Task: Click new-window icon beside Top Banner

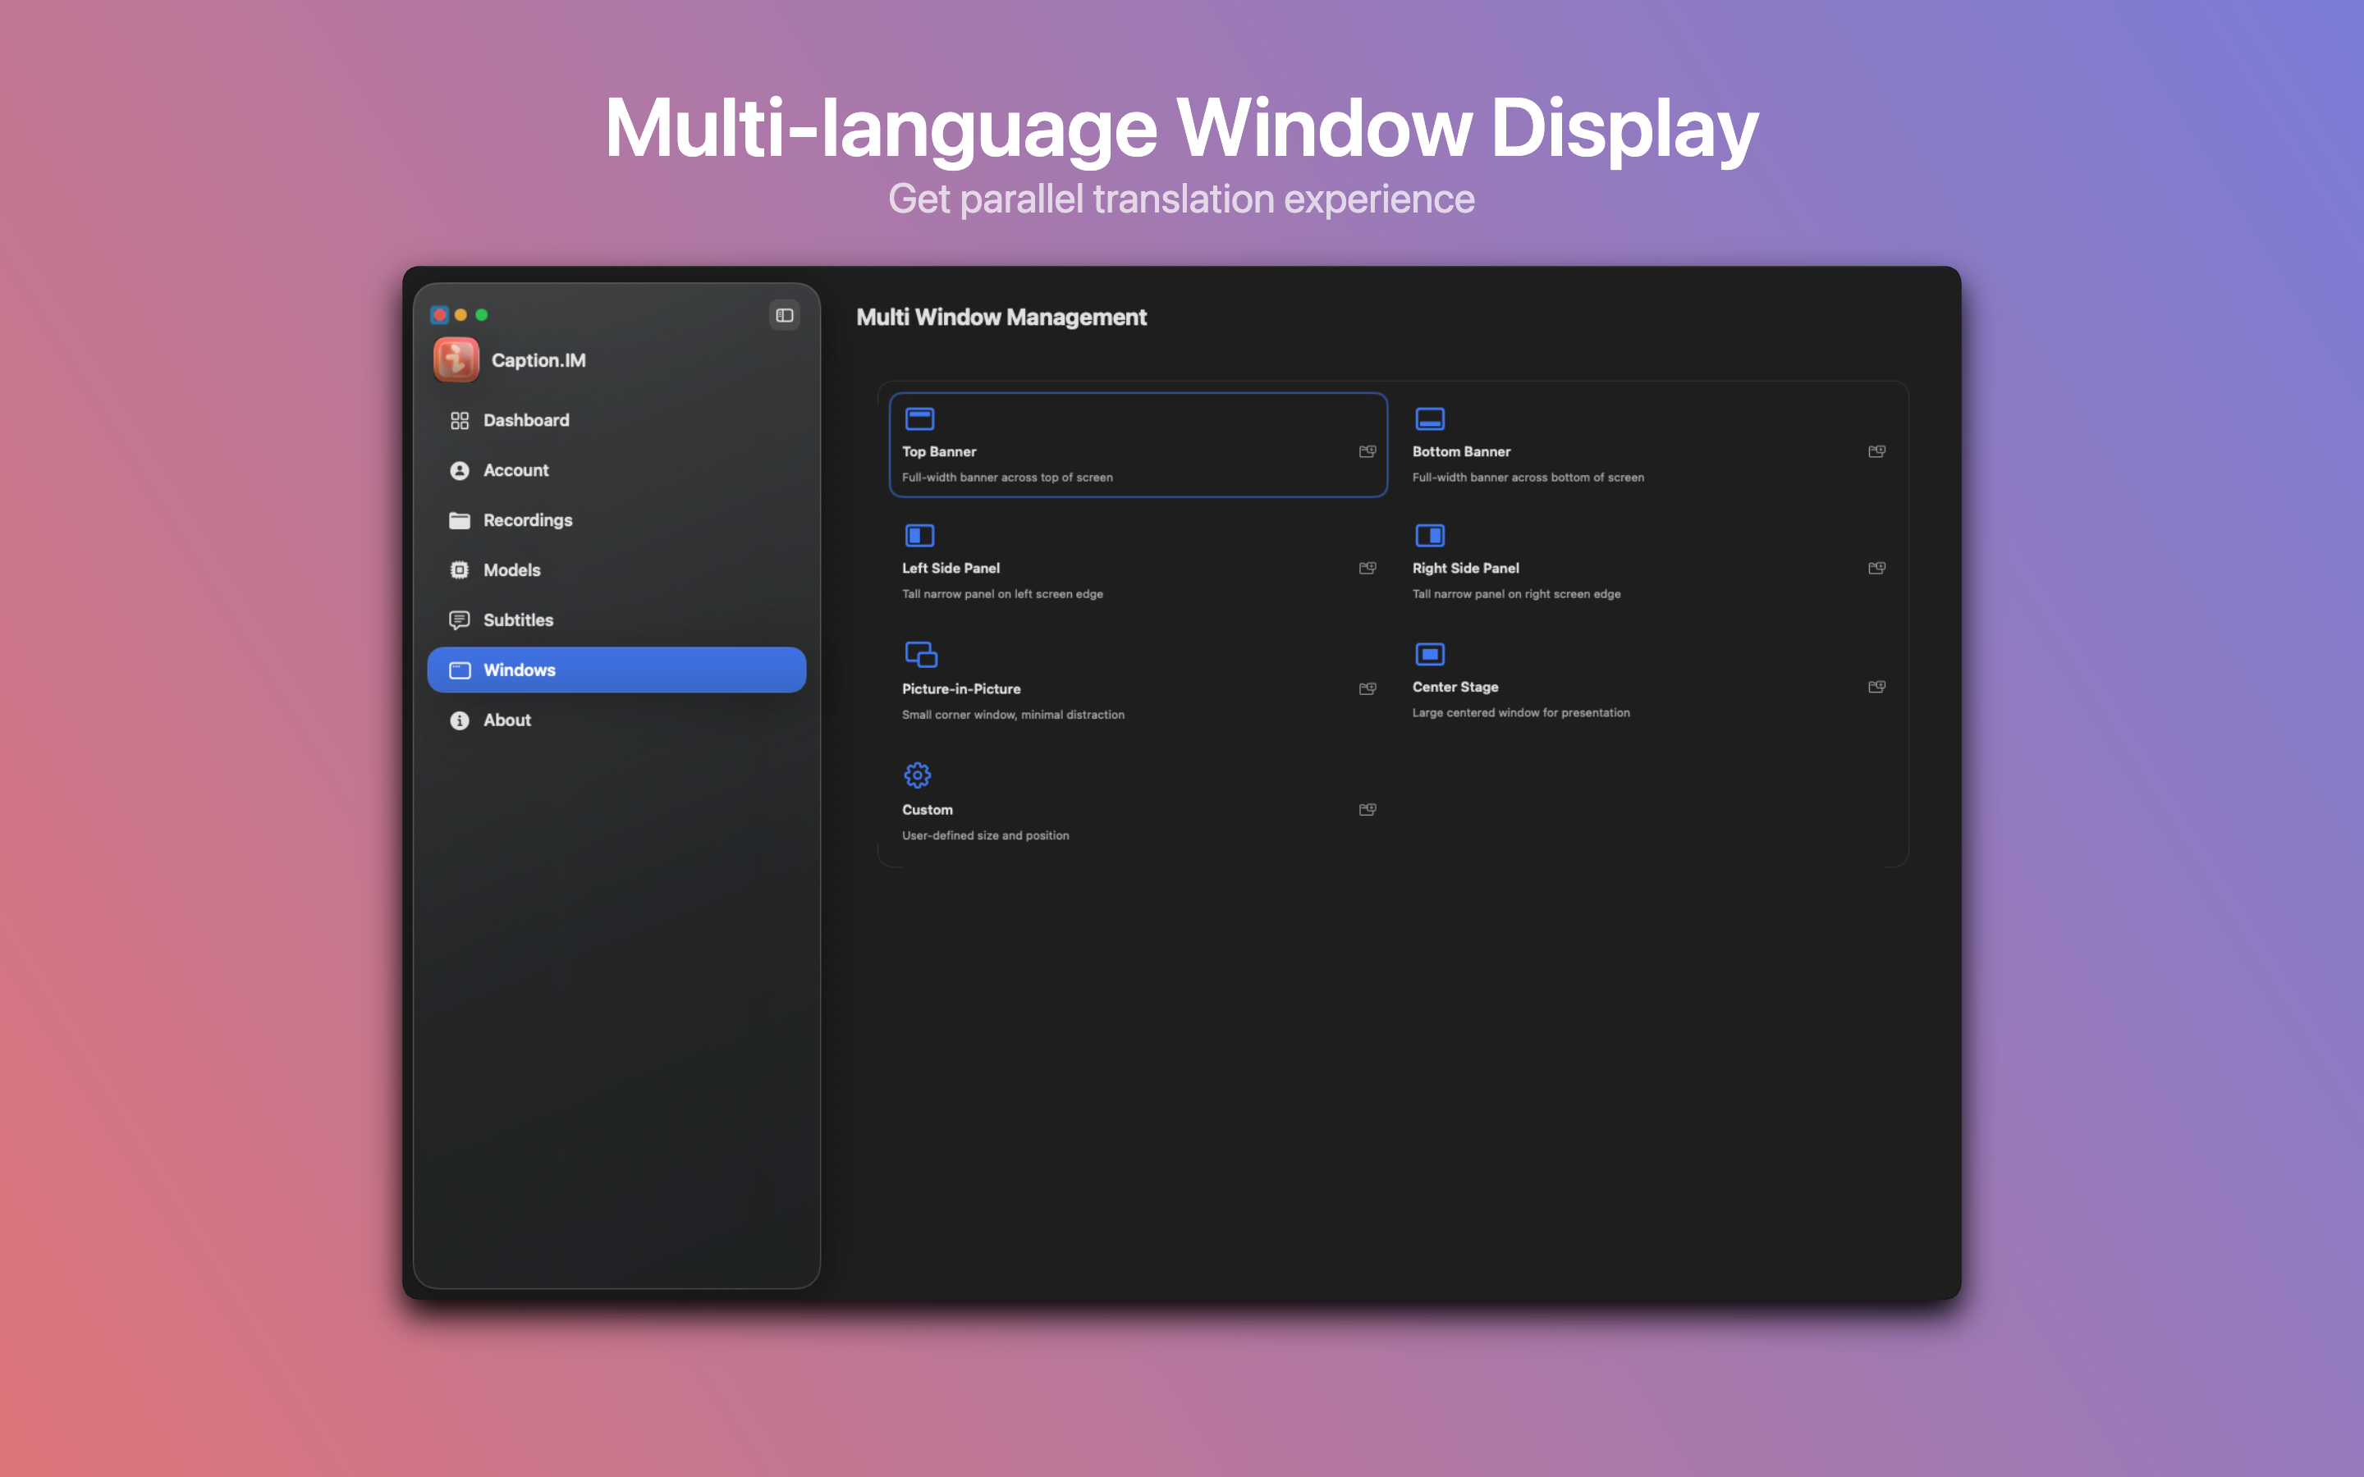Action: point(1368,451)
